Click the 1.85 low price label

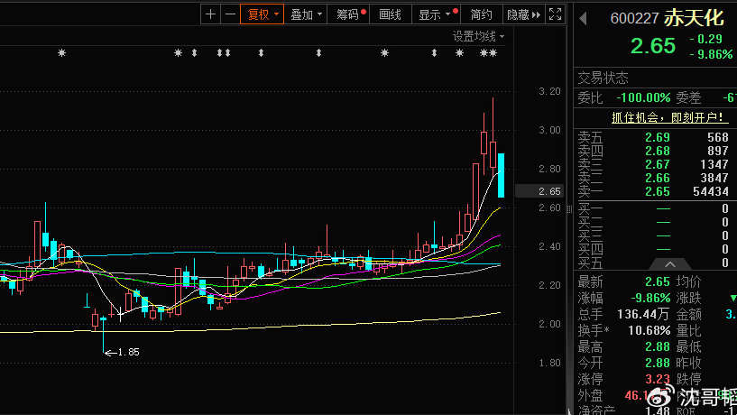click(x=128, y=352)
